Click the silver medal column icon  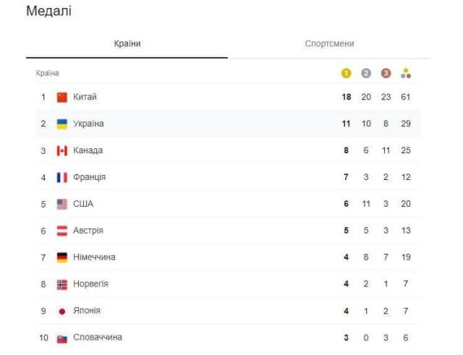(366, 73)
